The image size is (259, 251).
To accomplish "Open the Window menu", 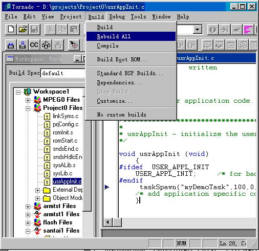I will coord(161,16).
